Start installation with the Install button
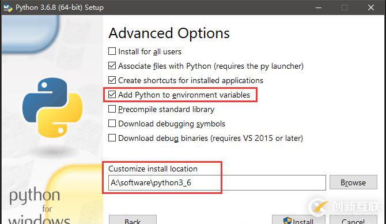Viewport: 386px width, 224px height. click(298, 220)
